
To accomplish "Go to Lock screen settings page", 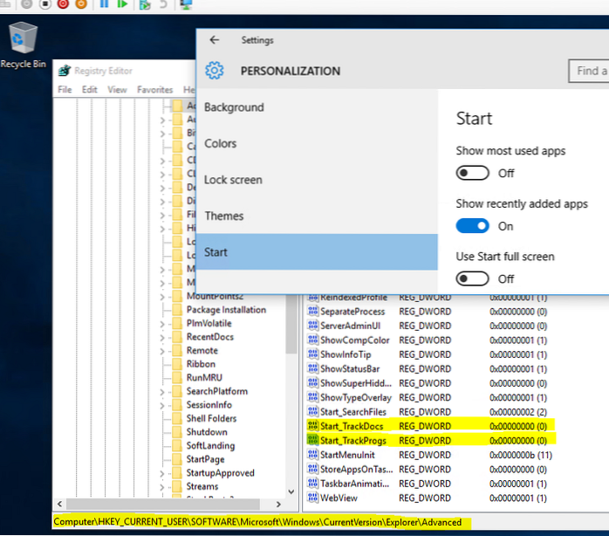I will point(233,180).
